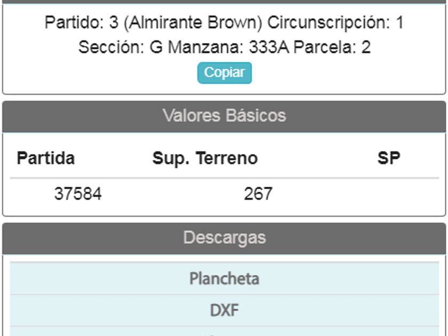Screen dimensions: 448x336
Task: Download the DXF file
Action: (x=224, y=310)
